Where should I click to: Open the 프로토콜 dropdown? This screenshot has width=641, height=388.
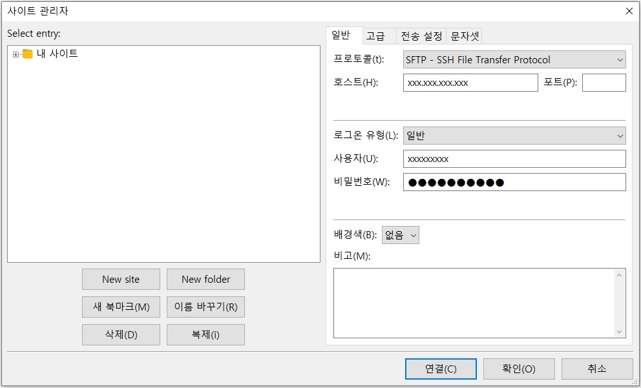[514, 60]
